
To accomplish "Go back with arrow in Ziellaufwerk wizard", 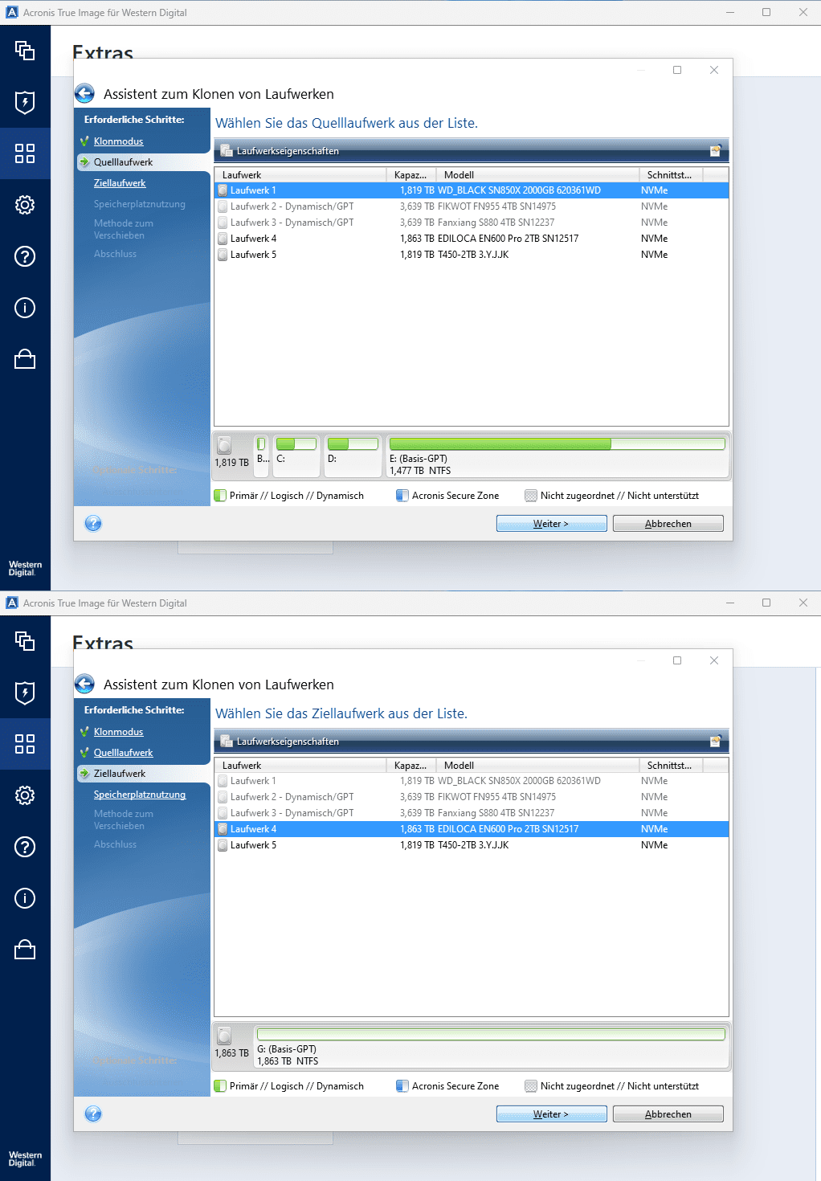I will point(84,684).
